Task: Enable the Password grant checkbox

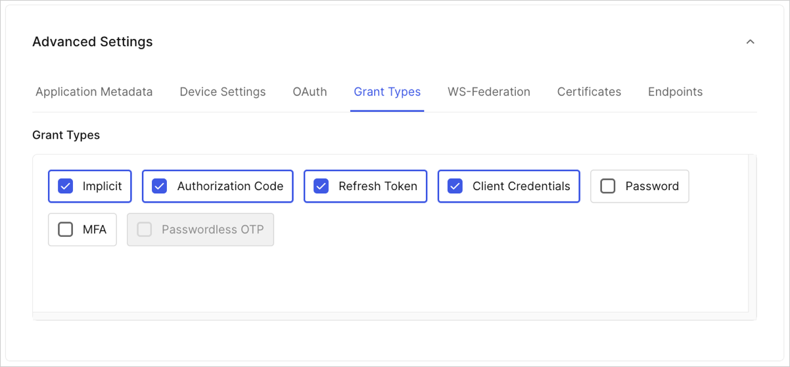Action: point(608,186)
